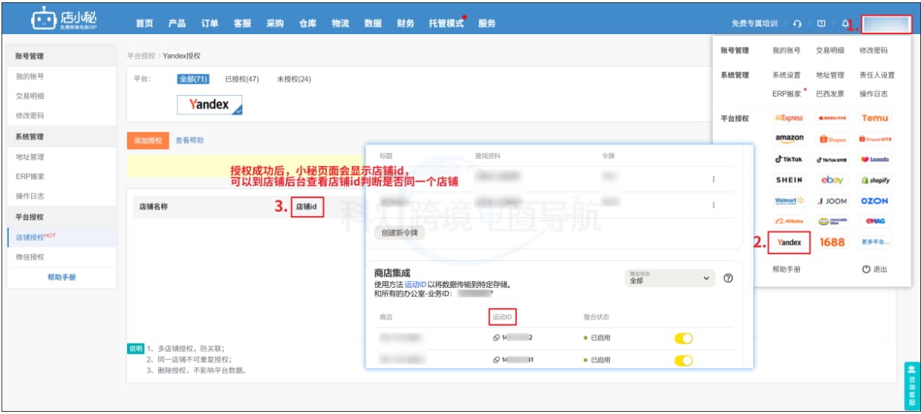The image size is (921, 414).
Task: Click the notification bell icon
Action: pyautogui.click(x=845, y=24)
